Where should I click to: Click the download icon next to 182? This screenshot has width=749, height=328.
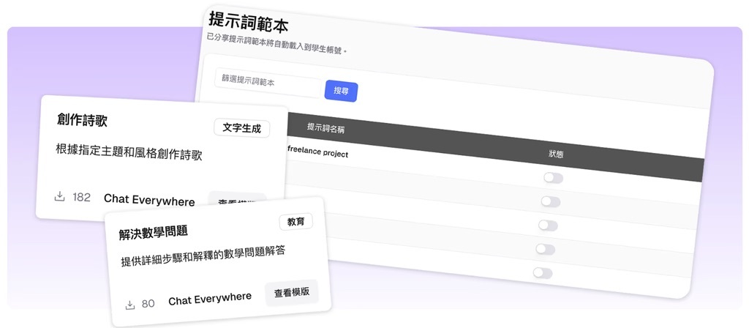click(x=60, y=196)
